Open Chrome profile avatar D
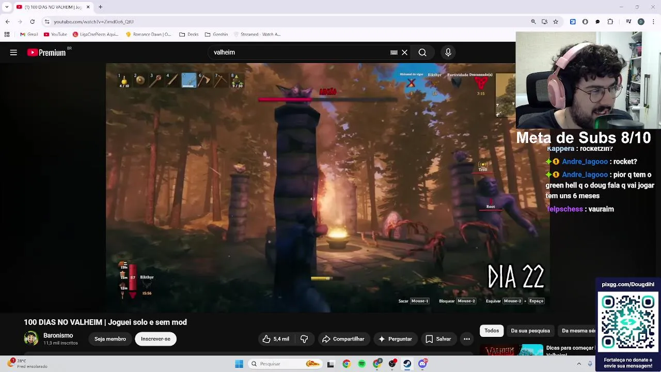661x372 pixels. (x=641, y=22)
